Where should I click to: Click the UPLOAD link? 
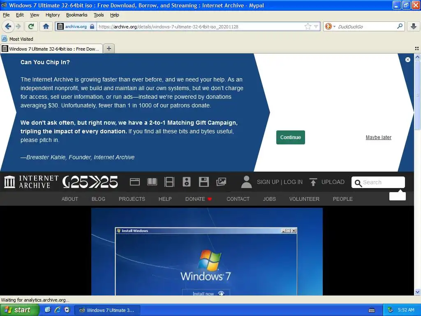(x=333, y=182)
